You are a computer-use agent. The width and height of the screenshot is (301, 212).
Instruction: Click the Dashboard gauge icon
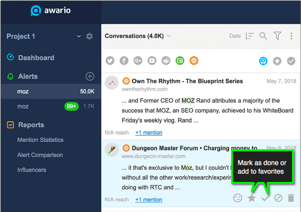pos(10,57)
